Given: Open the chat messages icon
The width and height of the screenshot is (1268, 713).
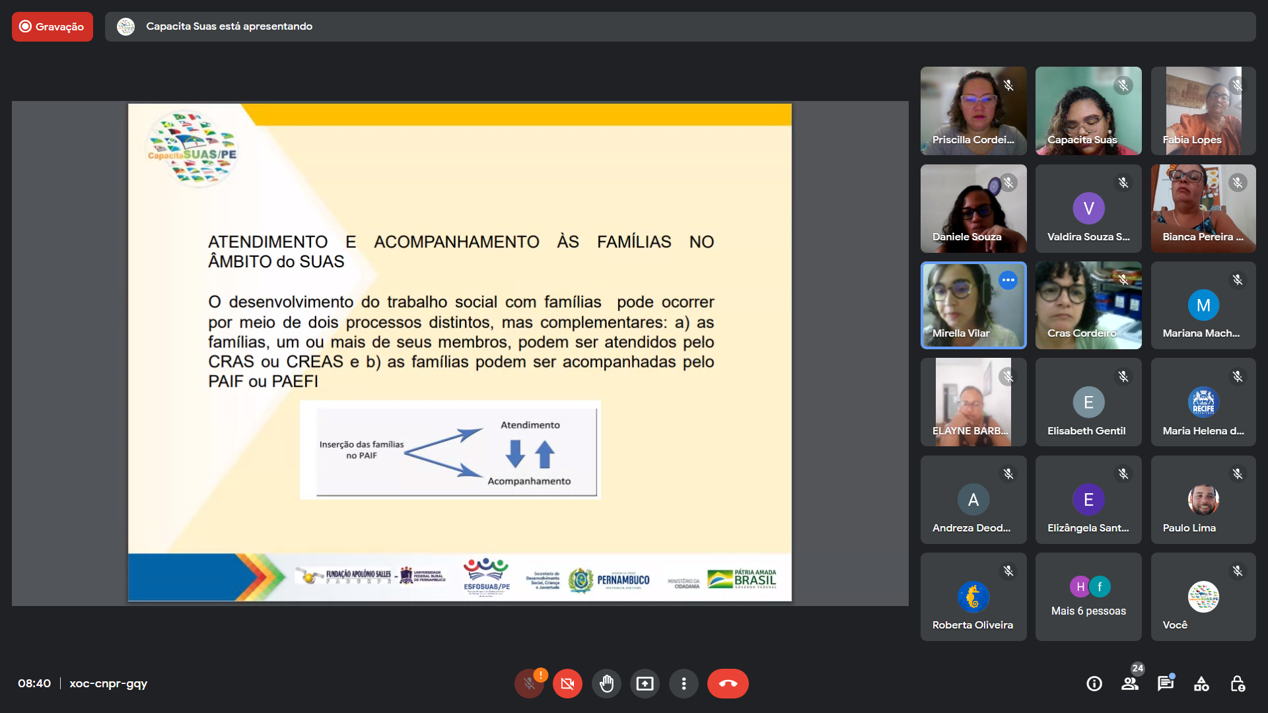Looking at the screenshot, I should (x=1166, y=683).
